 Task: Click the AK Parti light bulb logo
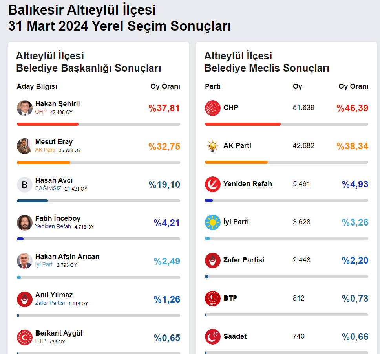tap(212, 146)
